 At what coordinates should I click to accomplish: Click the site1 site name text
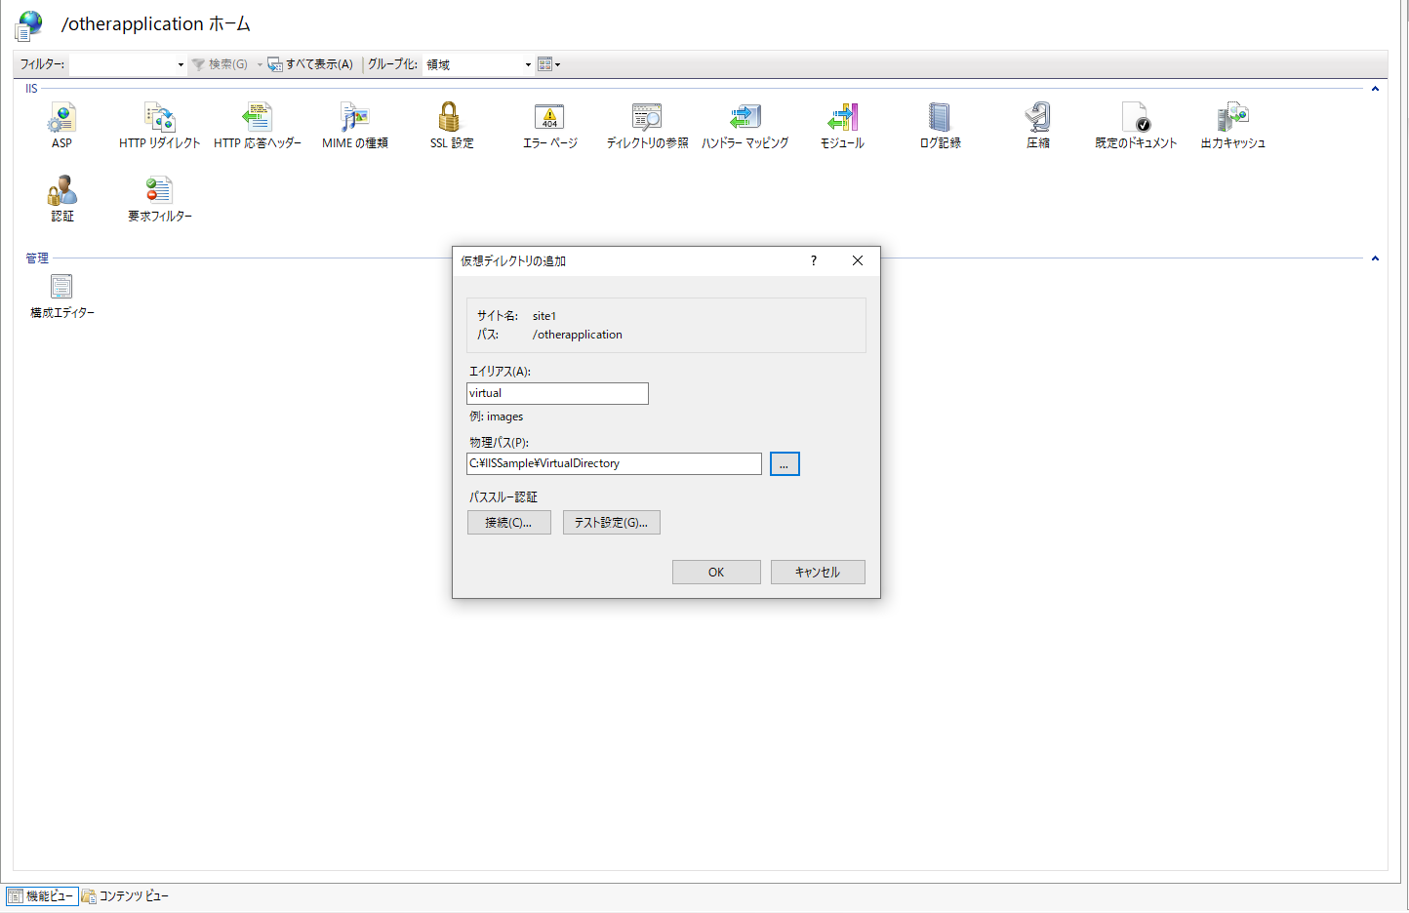click(544, 316)
